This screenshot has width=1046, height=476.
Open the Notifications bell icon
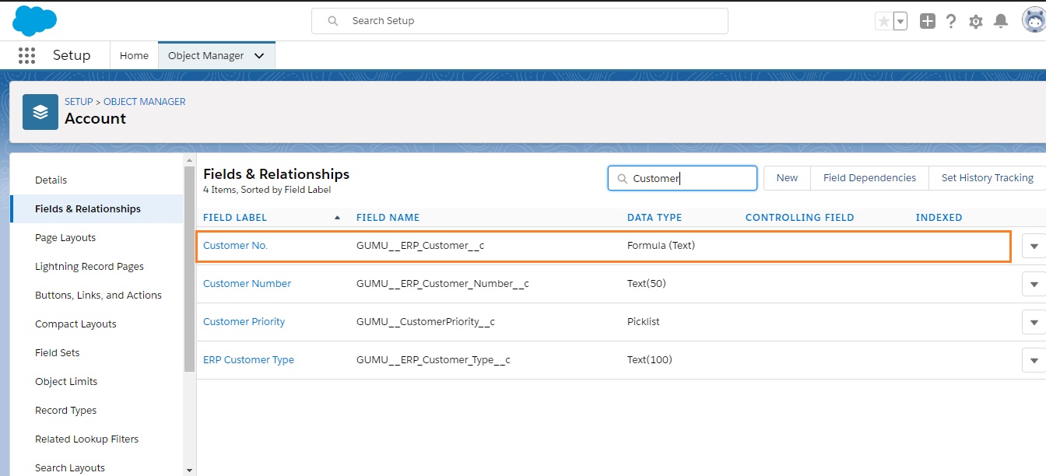coord(1001,22)
